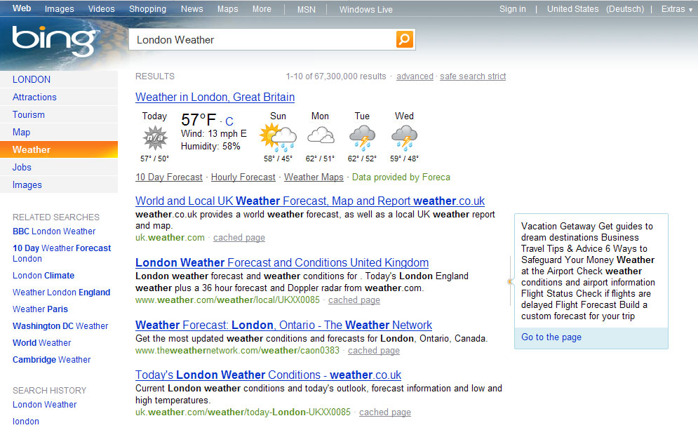Image resolution: width=698 pixels, height=430 pixels.
Task: Click the orange search magnifier button
Action: (404, 39)
